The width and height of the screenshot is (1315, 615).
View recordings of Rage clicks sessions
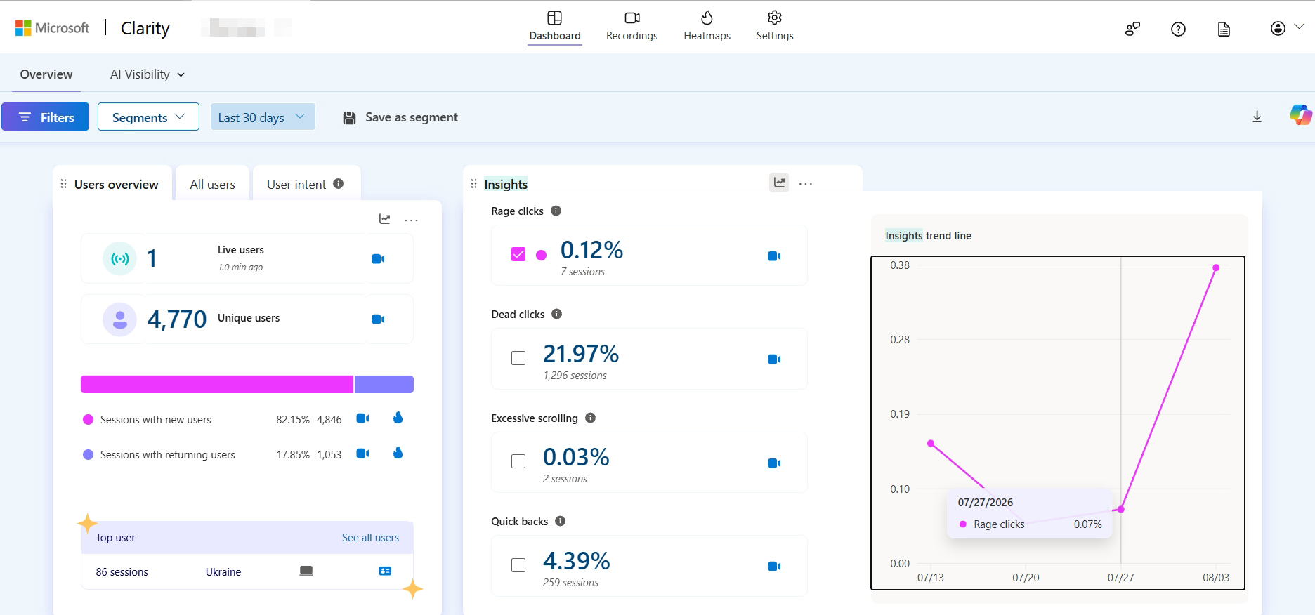pos(774,256)
